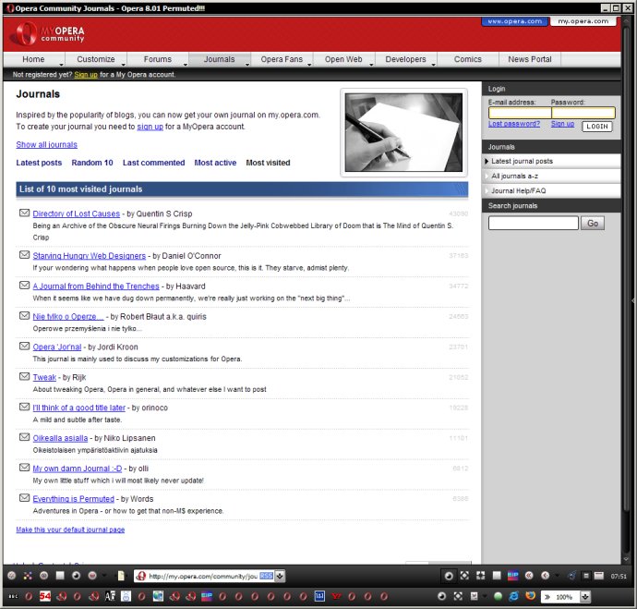Image resolution: width=637 pixels, height=609 pixels.
Task: Open the Opera Fans navigation tab
Action: tap(281, 59)
